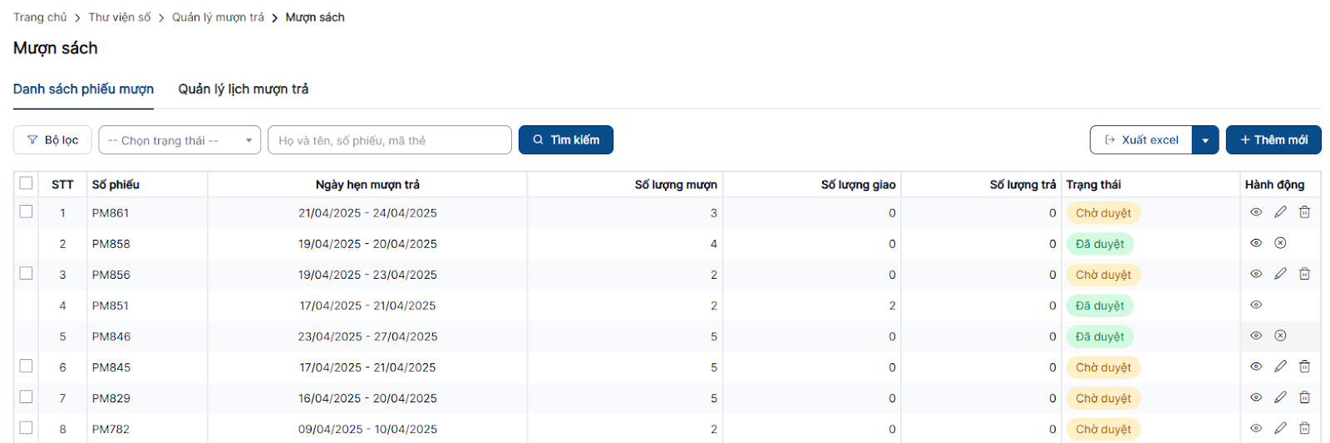The width and height of the screenshot is (1330, 443).
Task: Click the Tìm kiếm search button
Action: point(565,140)
